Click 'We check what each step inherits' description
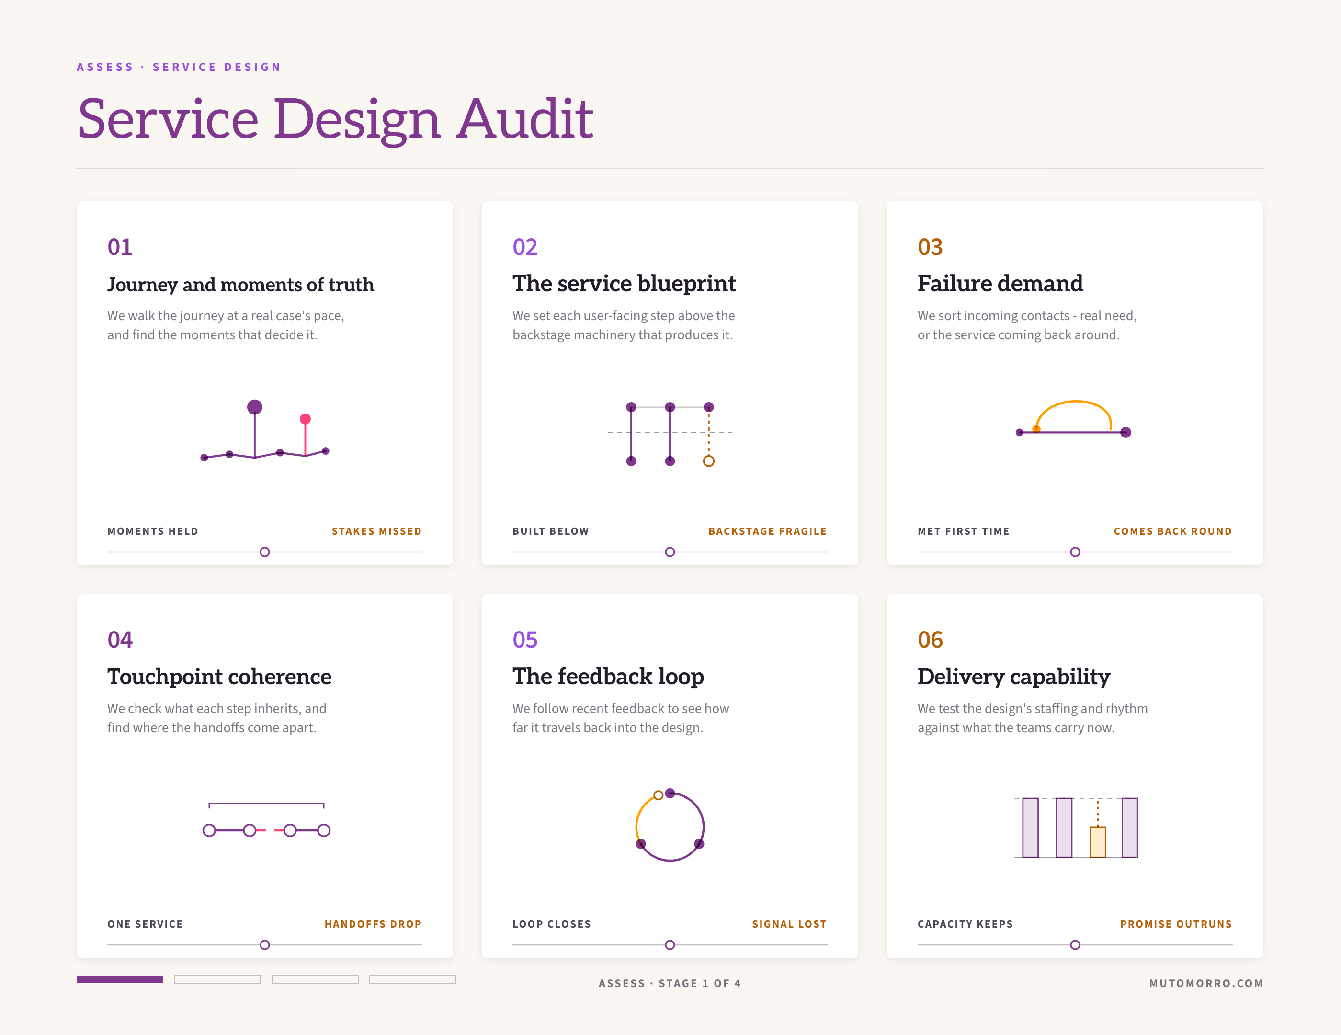 click(217, 718)
